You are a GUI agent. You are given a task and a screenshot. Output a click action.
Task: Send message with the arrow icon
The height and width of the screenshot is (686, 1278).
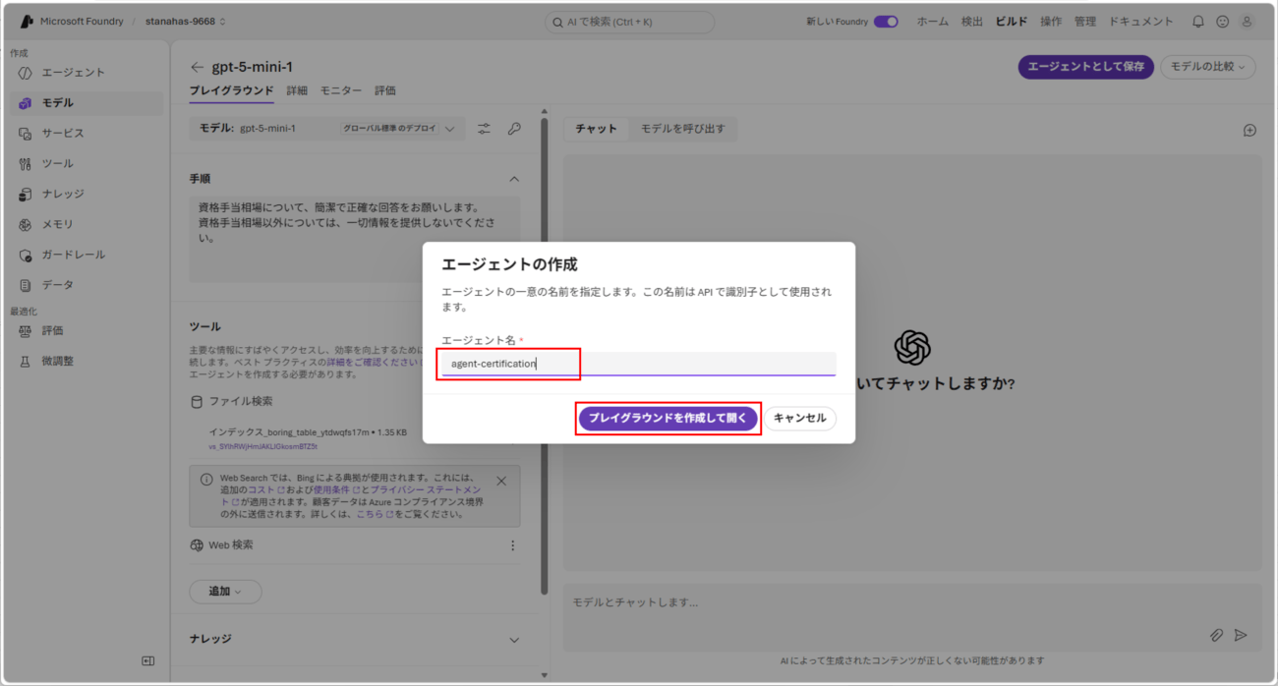(1241, 636)
